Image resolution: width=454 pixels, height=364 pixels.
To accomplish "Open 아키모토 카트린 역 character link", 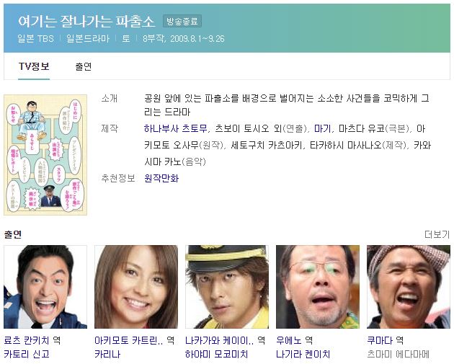I will [135, 340].
